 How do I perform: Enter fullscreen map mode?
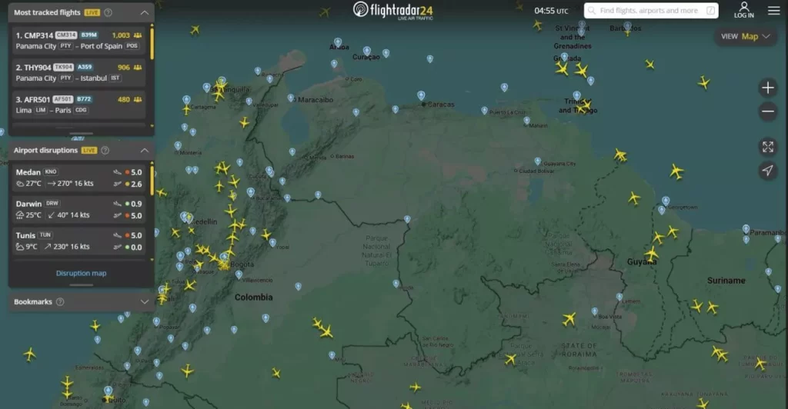coord(767,146)
